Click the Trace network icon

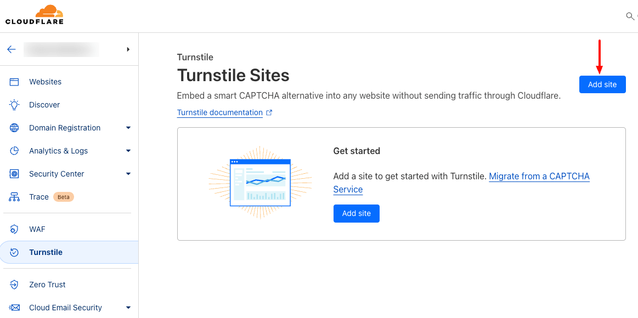point(14,197)
